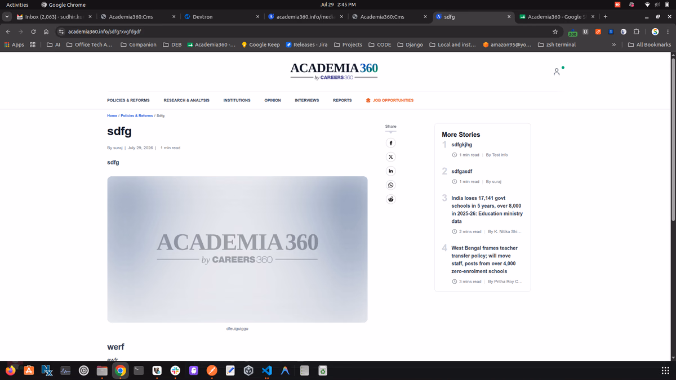Open the Google Keep bookmark
This screenshot has width=676, height=380.
point(260,44)
